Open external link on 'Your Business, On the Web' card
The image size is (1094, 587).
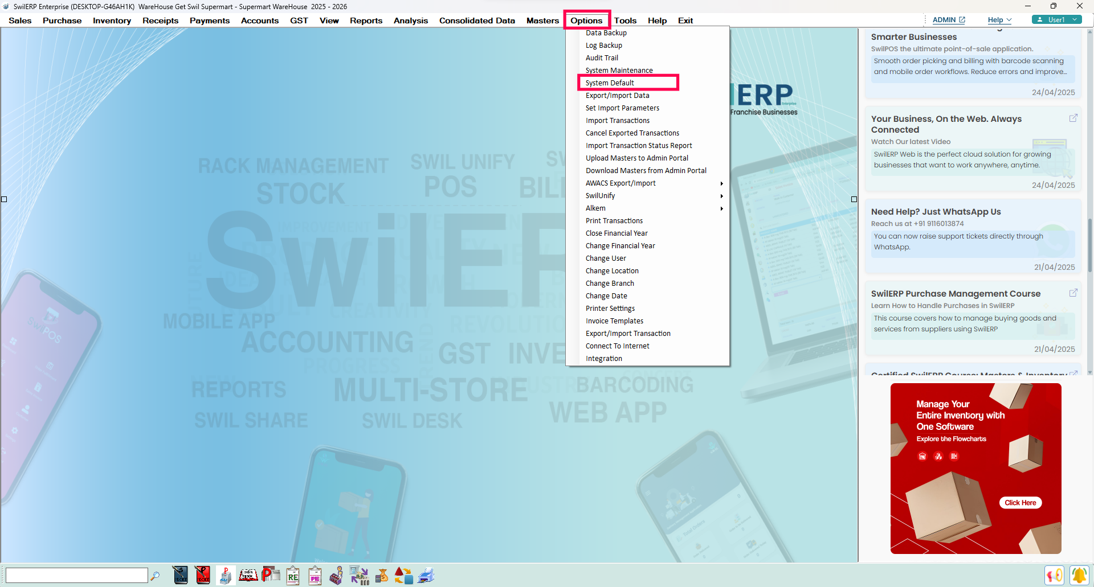tap(1073, 118)
